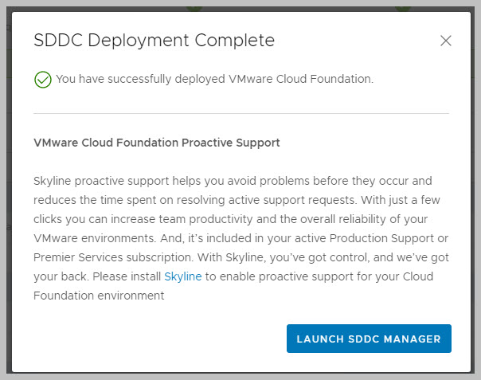This screenshot has height=380, width=481.
Task: Click the "SDDC Deployment Complete" dialog title
Action: tap(154, 41)
